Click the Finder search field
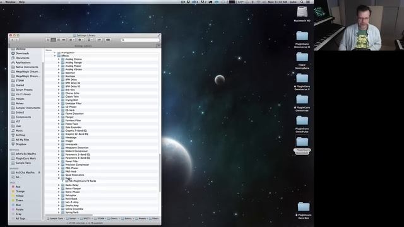The image size is (404, 227). coord(140,40)
